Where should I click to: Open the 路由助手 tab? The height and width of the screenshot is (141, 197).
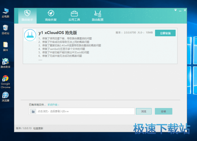(x=27, y=16)
